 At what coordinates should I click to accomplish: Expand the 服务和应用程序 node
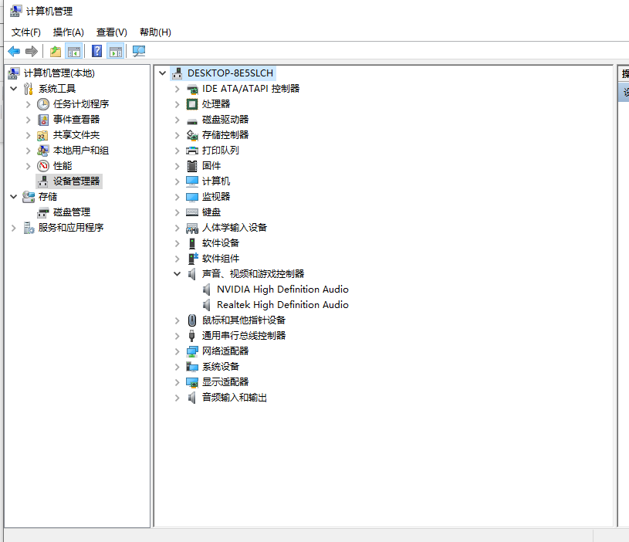click(x=14, y=228)
